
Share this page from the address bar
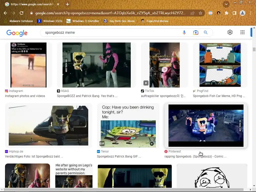pyautogui.click(x=192, y=13)
